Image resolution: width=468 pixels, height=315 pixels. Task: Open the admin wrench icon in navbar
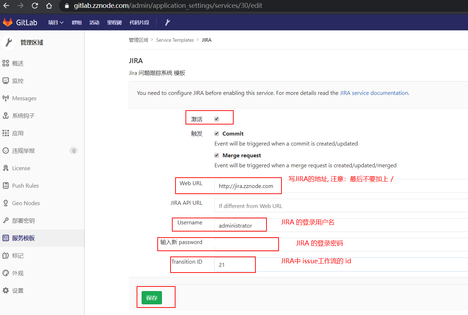pos(167,22)
